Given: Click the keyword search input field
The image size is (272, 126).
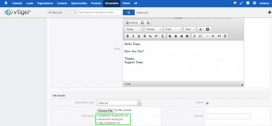Looking at the screenshot, I should click(100, 12).
